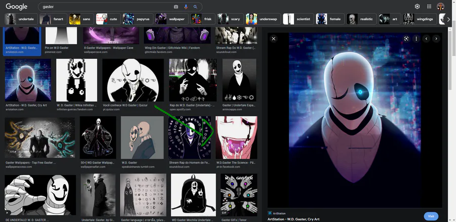
Task: Open Gaster Wallpapers Top Free thumbnail
Action: coord(40,138)
